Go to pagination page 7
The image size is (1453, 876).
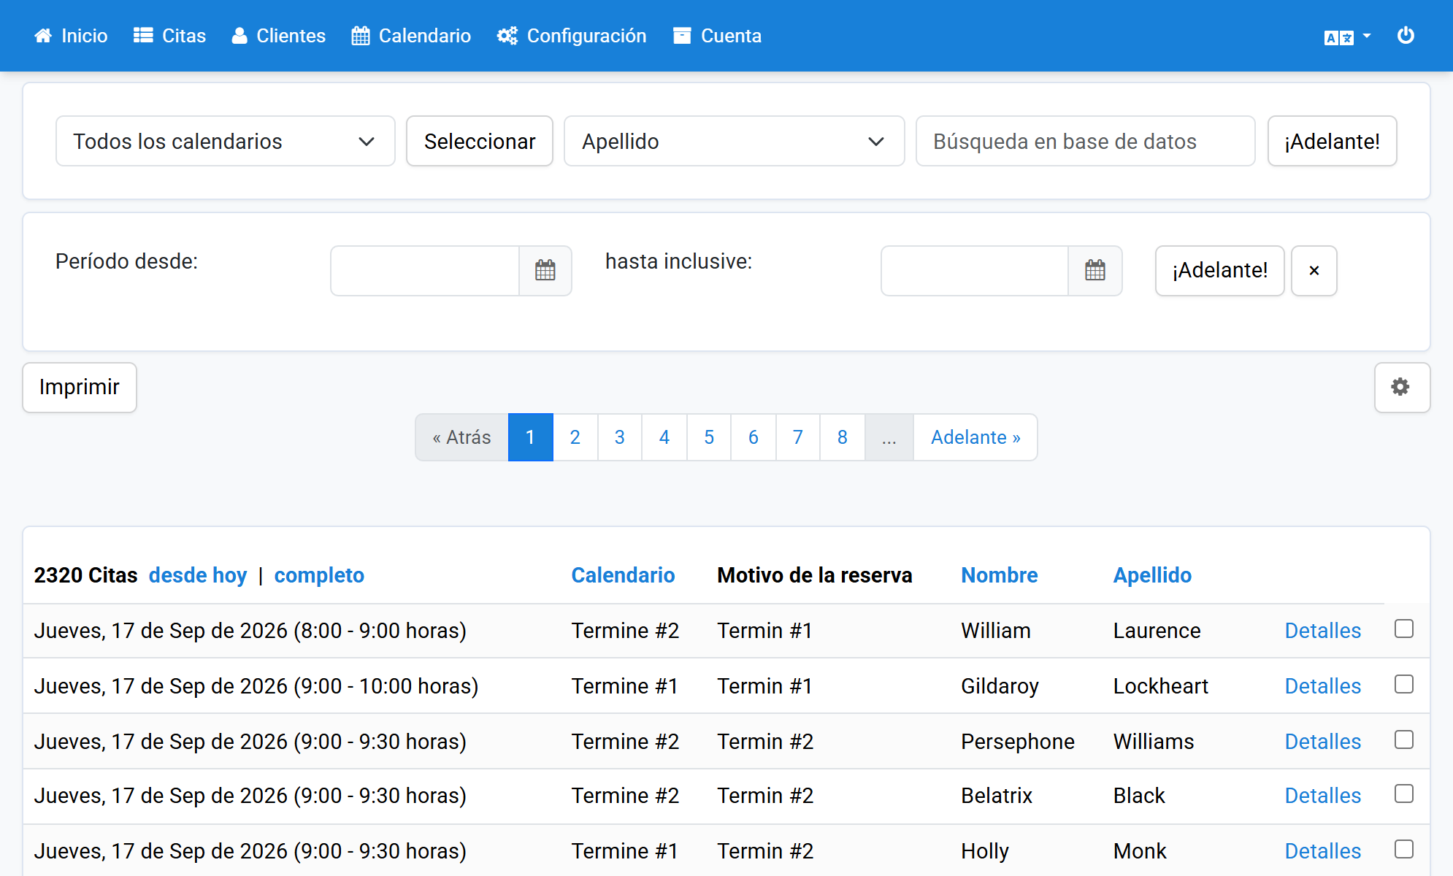(798, 437)
